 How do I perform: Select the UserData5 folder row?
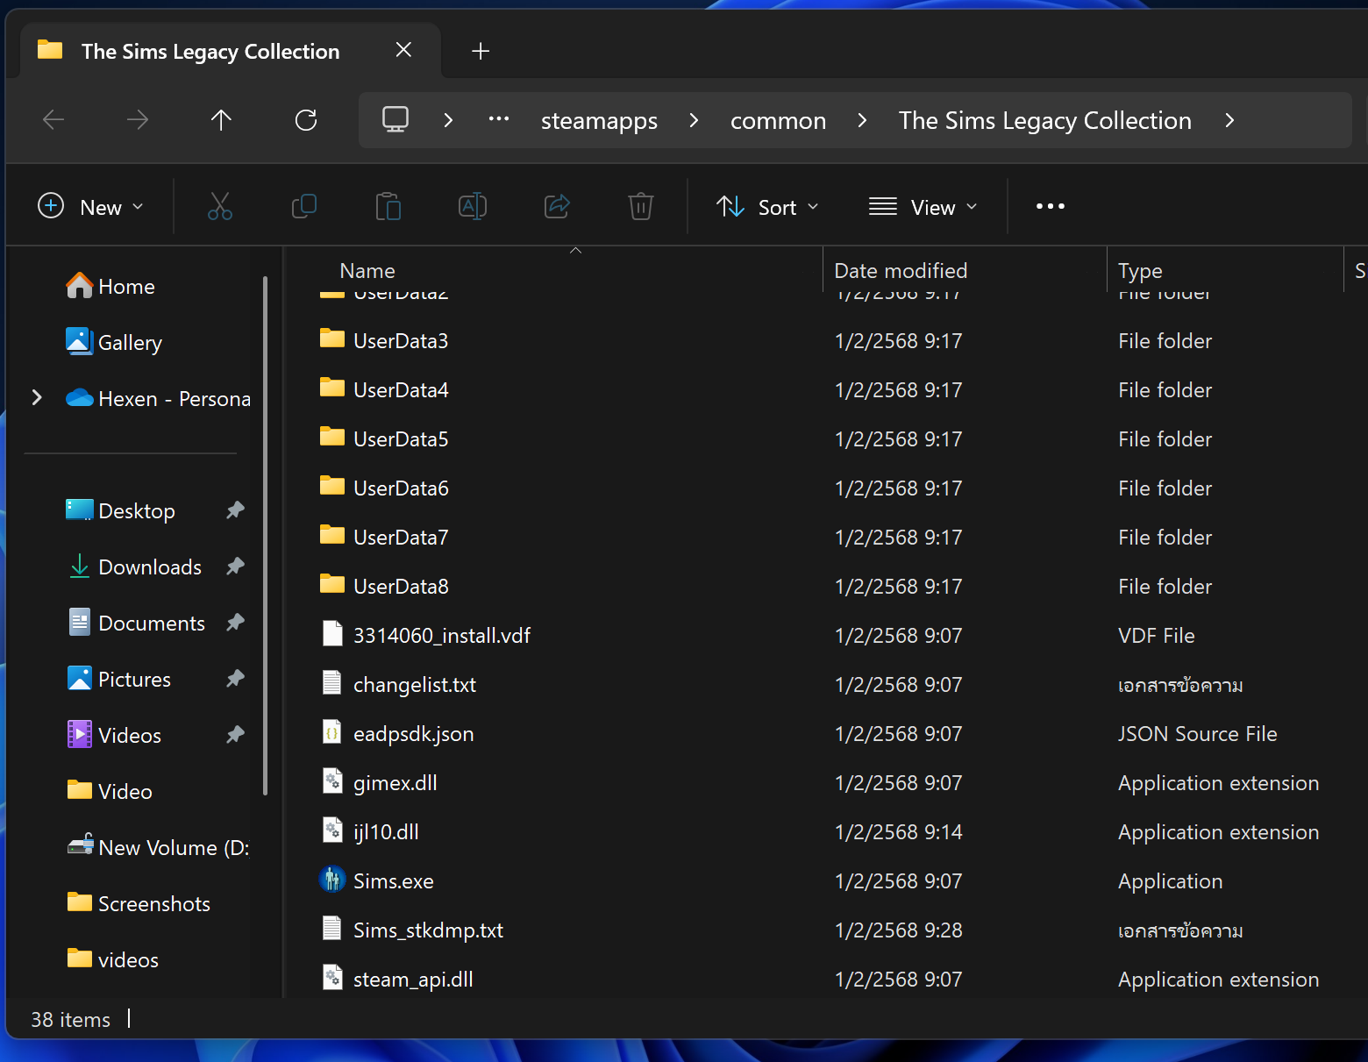[x=824, y=438]
